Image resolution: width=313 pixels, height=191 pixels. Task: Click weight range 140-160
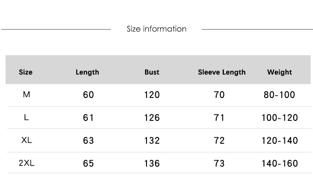[x=280, y=163]
